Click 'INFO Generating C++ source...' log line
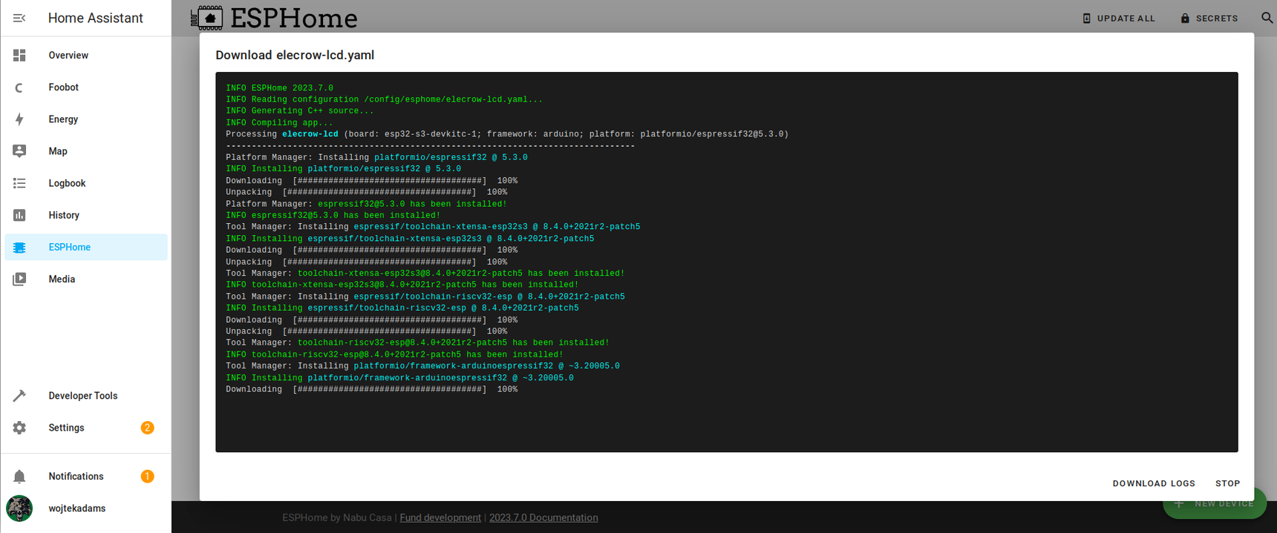This screenshot has width=1277, height=533. click(300, 111)
